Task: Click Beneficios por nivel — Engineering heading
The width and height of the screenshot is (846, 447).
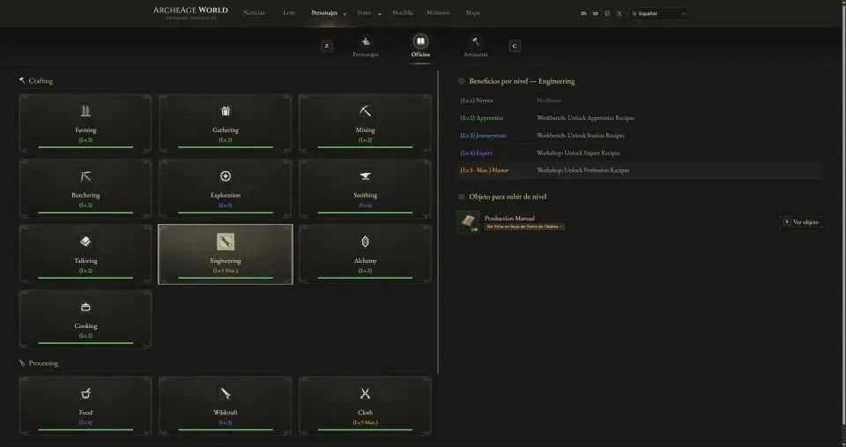Action: tap(522, 81)
